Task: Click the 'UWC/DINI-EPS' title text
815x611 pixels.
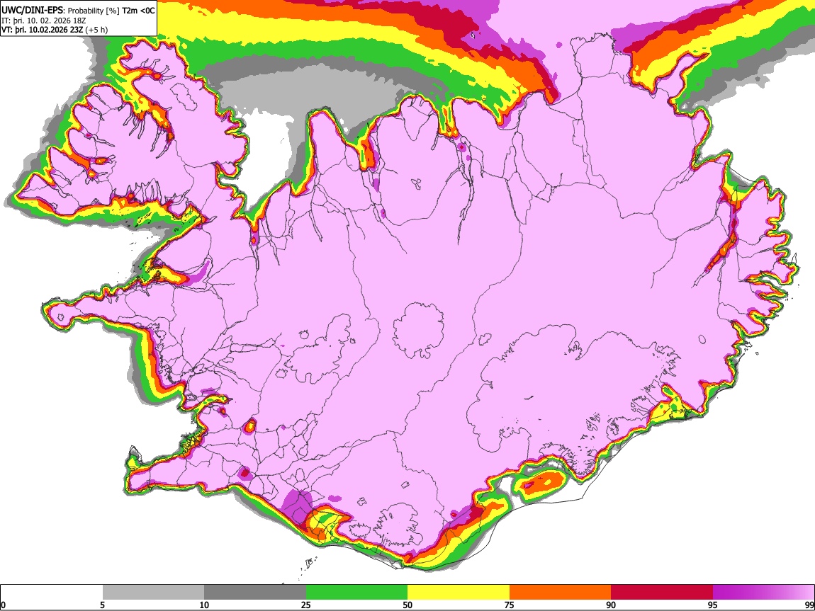Action: (x=32, y=11)
